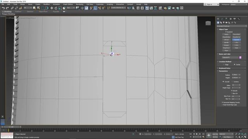Click the ViewCube in the viewport

208,23
